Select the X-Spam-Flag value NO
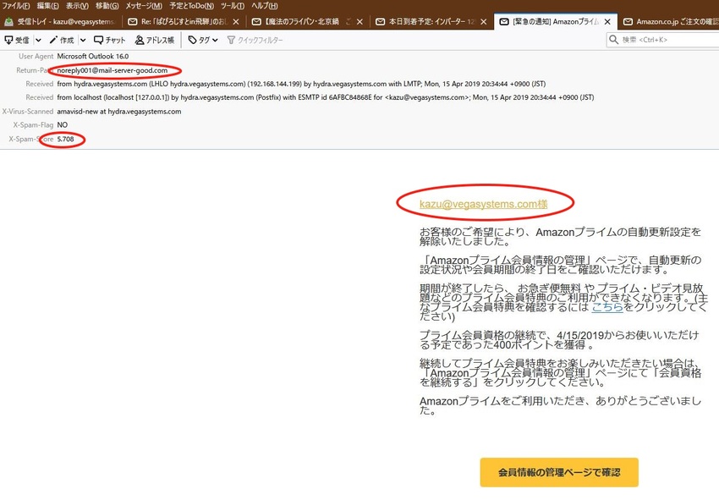 pos(63,124)
